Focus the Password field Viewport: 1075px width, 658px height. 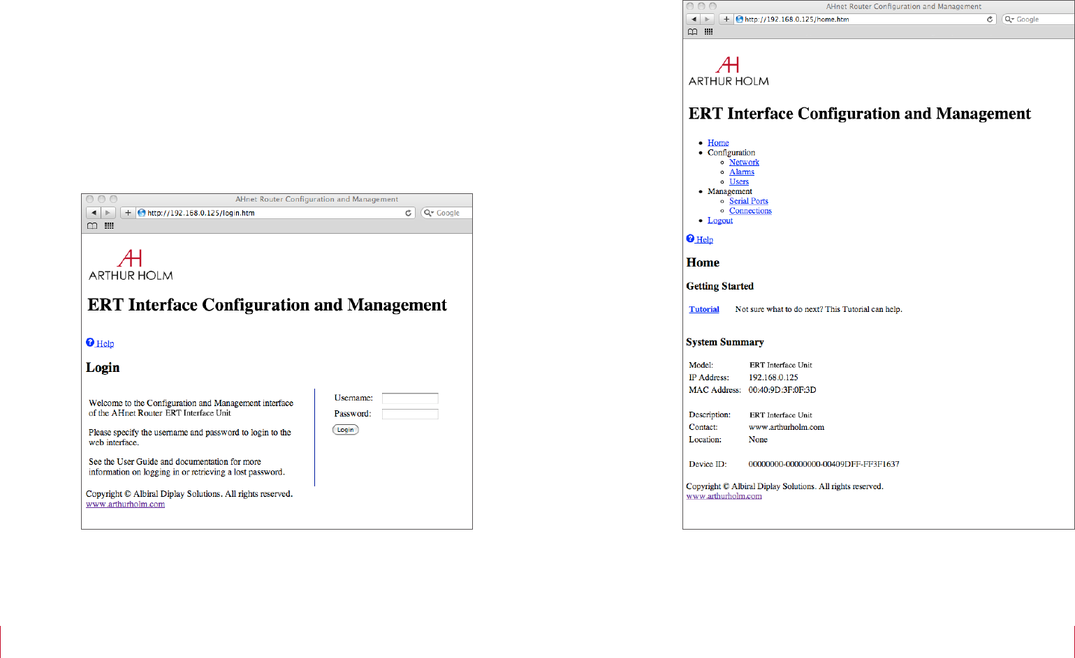tap(410, 414)
